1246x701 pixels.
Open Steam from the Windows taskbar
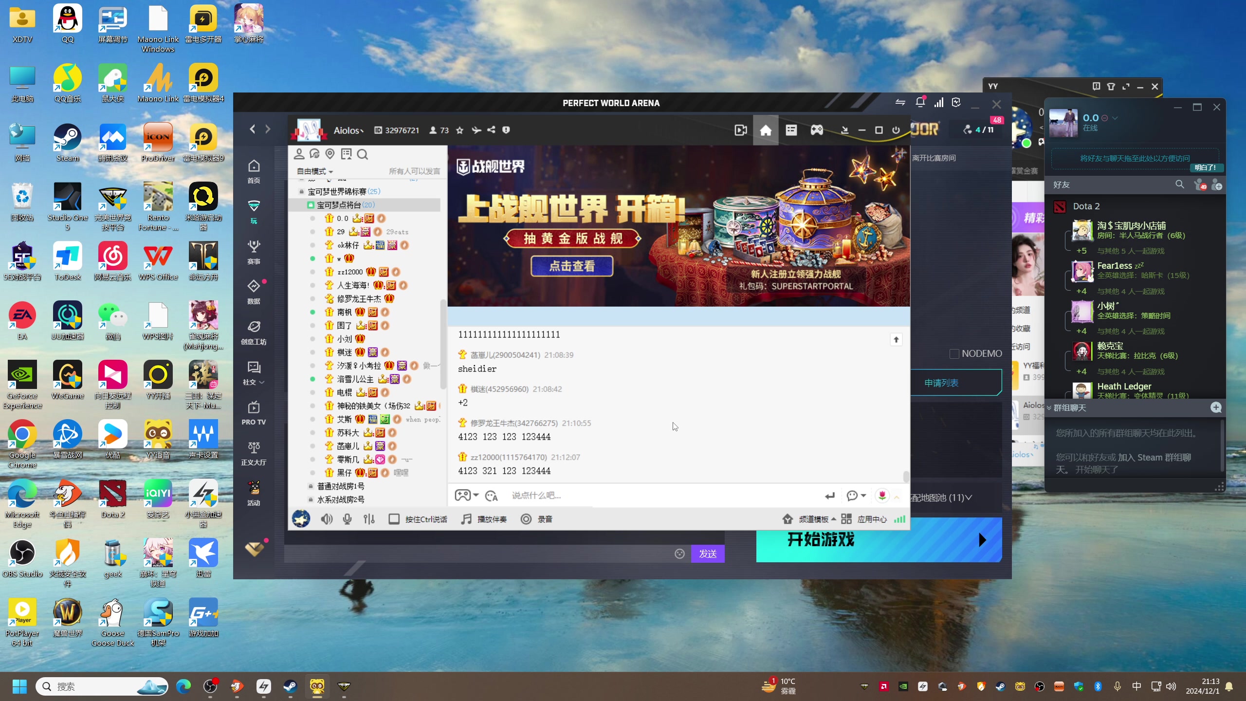pos(290,686)
